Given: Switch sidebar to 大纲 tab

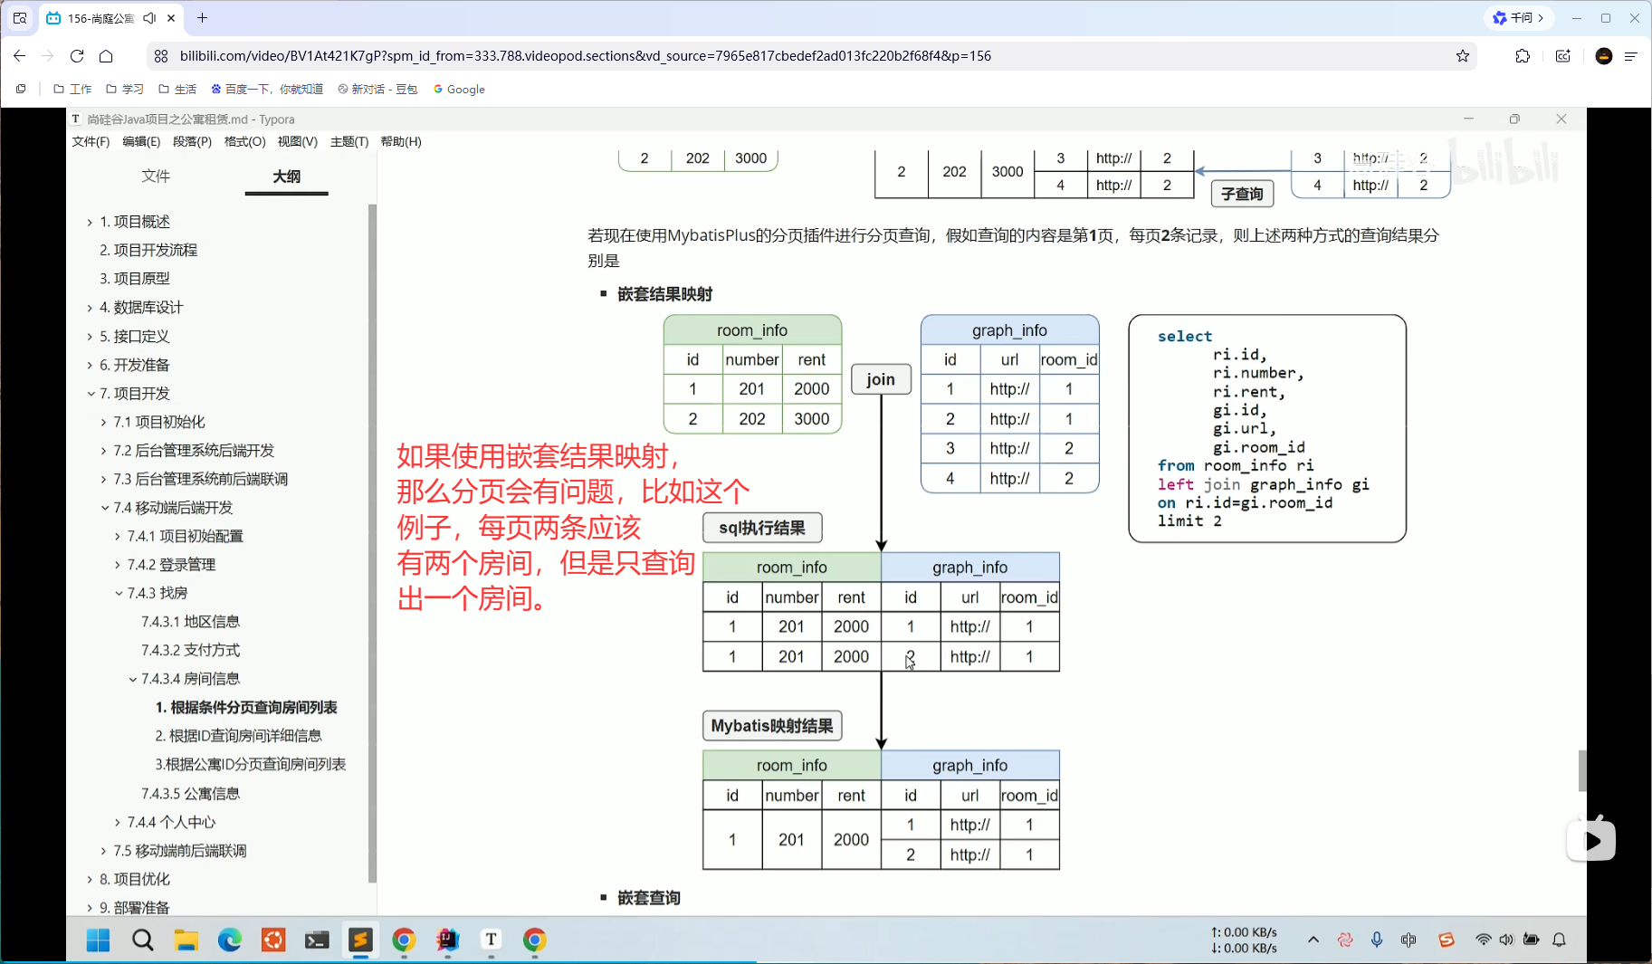Looking at the screenshot, I should click(286, 177).
